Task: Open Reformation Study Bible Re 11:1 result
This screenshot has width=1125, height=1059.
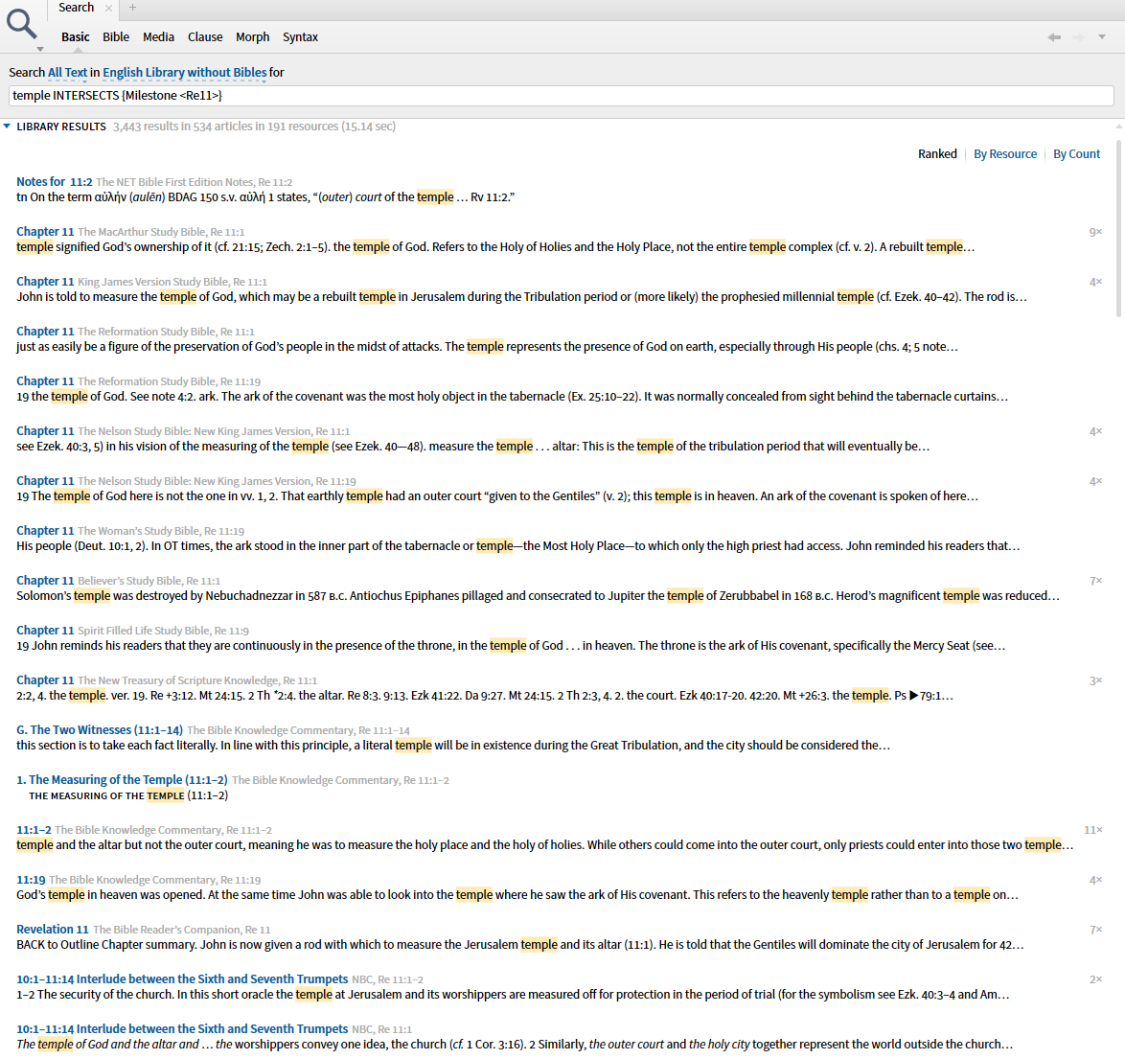Action: point(45,332)
